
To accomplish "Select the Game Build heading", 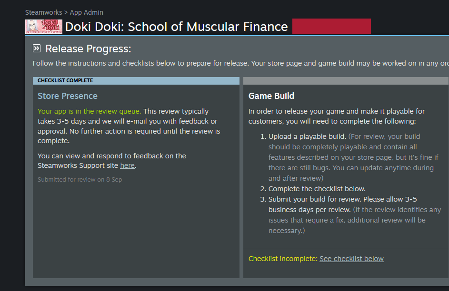I will tap(271, 96).
